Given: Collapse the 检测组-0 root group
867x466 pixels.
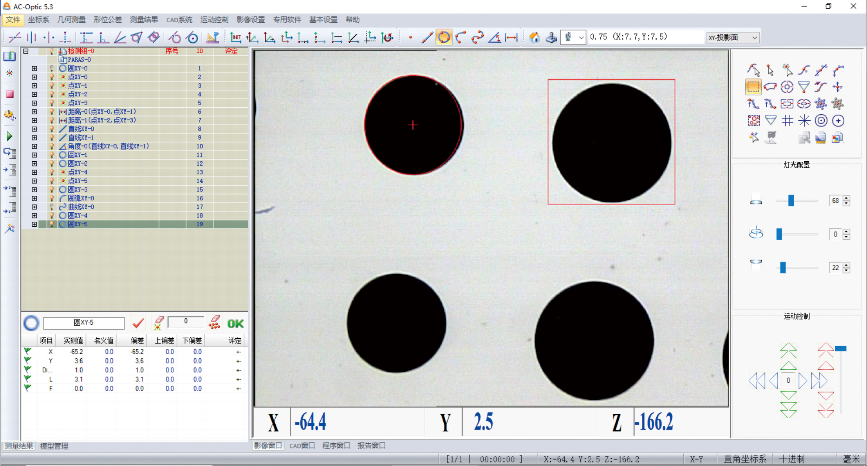Looking at the screenshot, I should (x=26, y=51).
